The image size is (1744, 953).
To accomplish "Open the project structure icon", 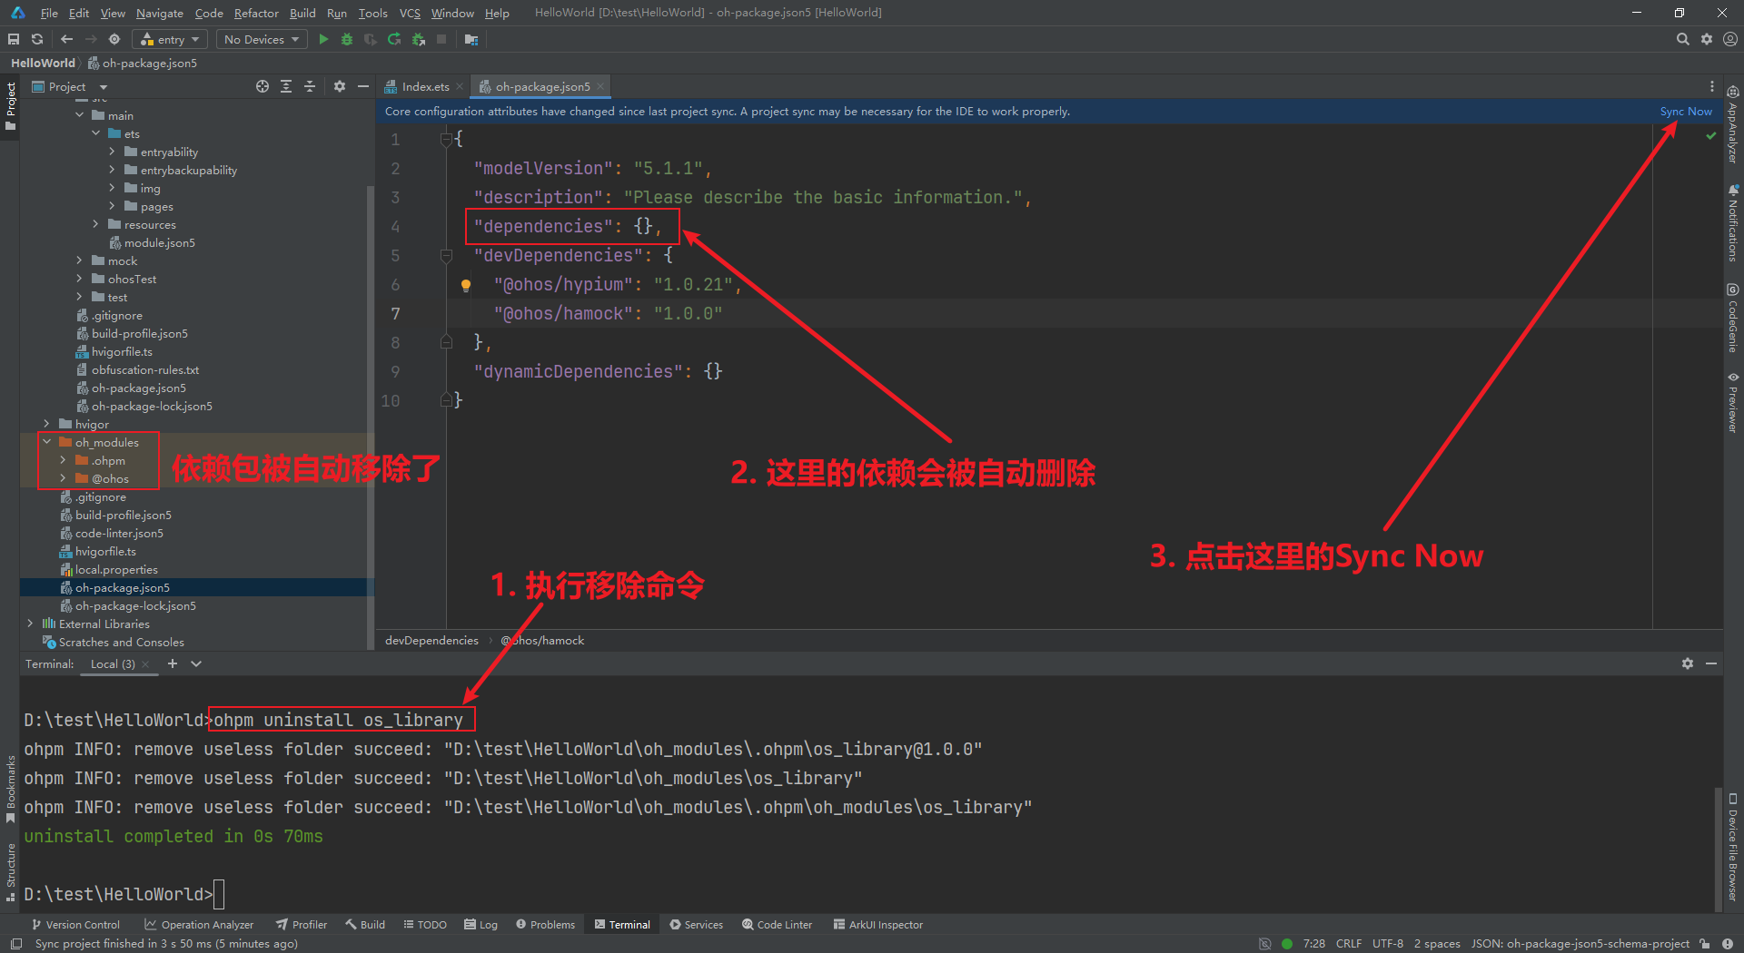I will coord(471,39).
